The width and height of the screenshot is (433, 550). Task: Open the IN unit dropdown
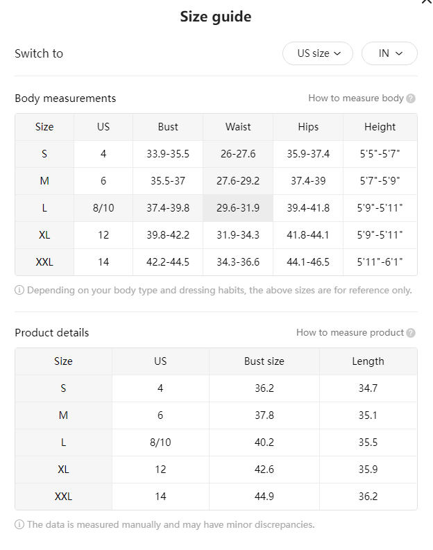389,53
